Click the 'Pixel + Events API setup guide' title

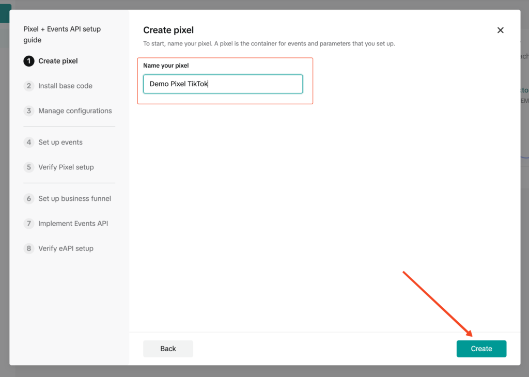click(62, 35)
